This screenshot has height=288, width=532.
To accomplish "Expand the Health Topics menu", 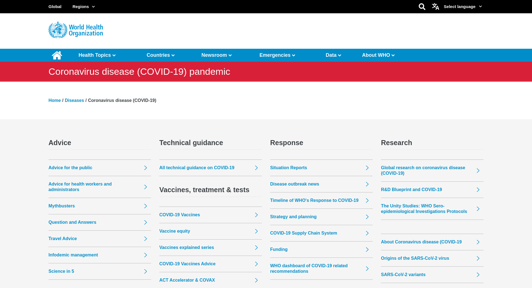I will click(97, 55).
